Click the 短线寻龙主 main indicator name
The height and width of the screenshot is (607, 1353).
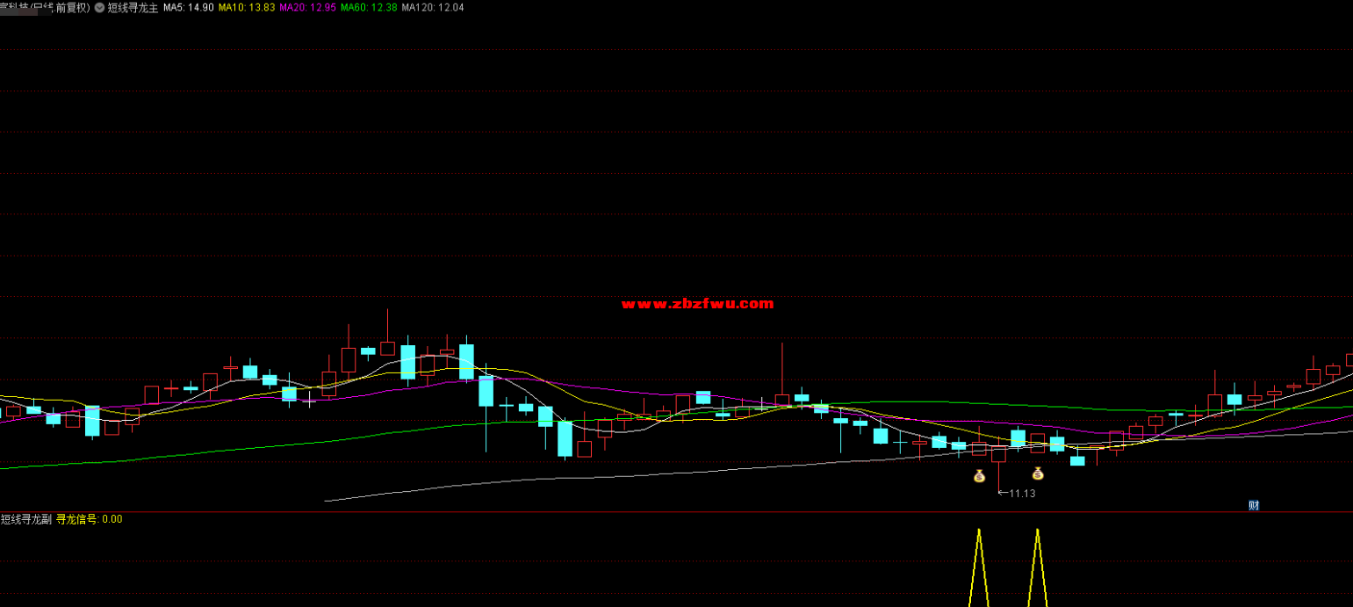(x=133, y=7)
